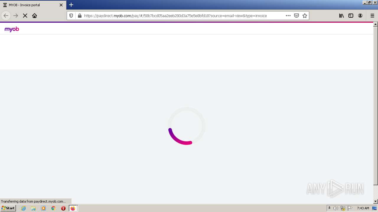Go forward to the next page
This screenshot has width=378, height=212.
tap(16, 16)
